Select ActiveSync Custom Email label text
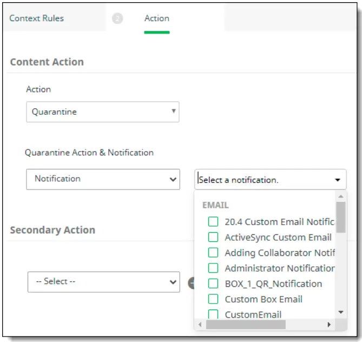This screenshot has height=342, width=362. tap(278, 238)
